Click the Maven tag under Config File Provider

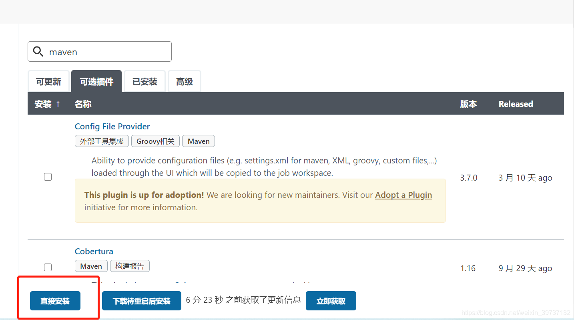click(199, 141)
